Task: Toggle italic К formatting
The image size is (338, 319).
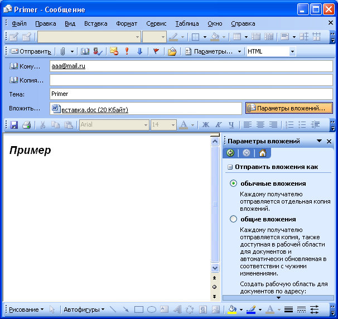Action: tap(219, 125)
